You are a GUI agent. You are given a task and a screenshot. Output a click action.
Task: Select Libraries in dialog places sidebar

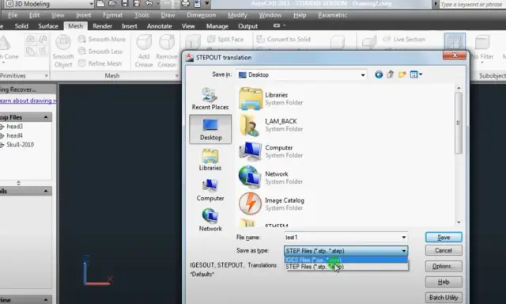(210, 160)
